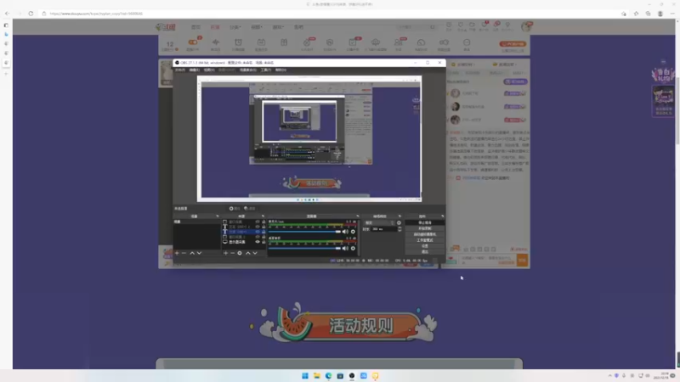The image size is (680, 382).
Task: Open 场景集合 menu in OBS menu bar
Action: click(x=248, y=70)
